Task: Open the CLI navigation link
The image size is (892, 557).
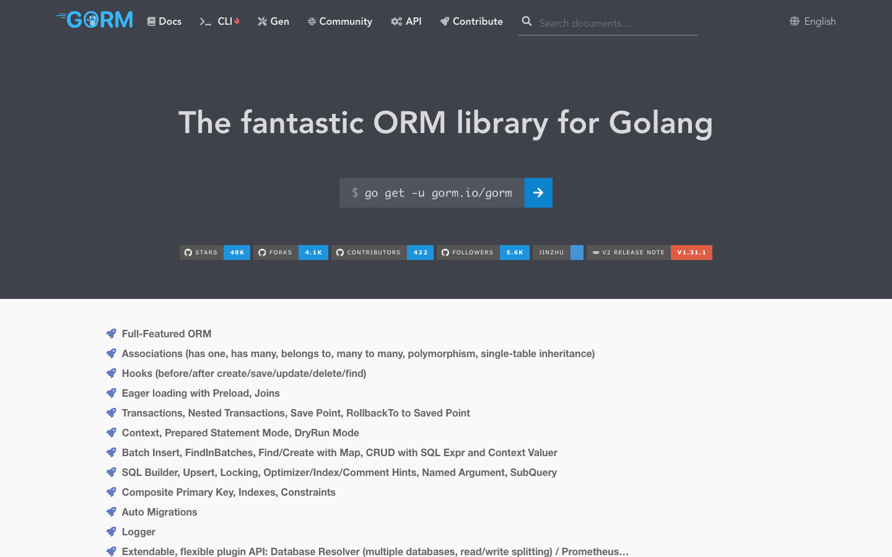Action: pyautogui.click(x=219, y=21)
